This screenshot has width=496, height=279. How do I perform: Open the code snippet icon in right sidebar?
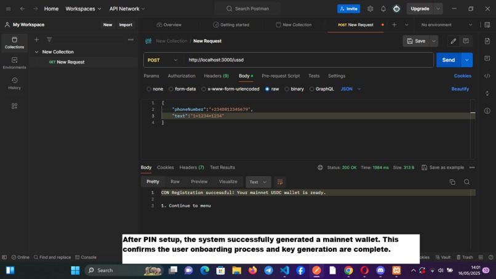pyautogui.click(x=487, y=76)
